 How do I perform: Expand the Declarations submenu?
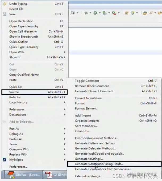click(x=35, y=115)
